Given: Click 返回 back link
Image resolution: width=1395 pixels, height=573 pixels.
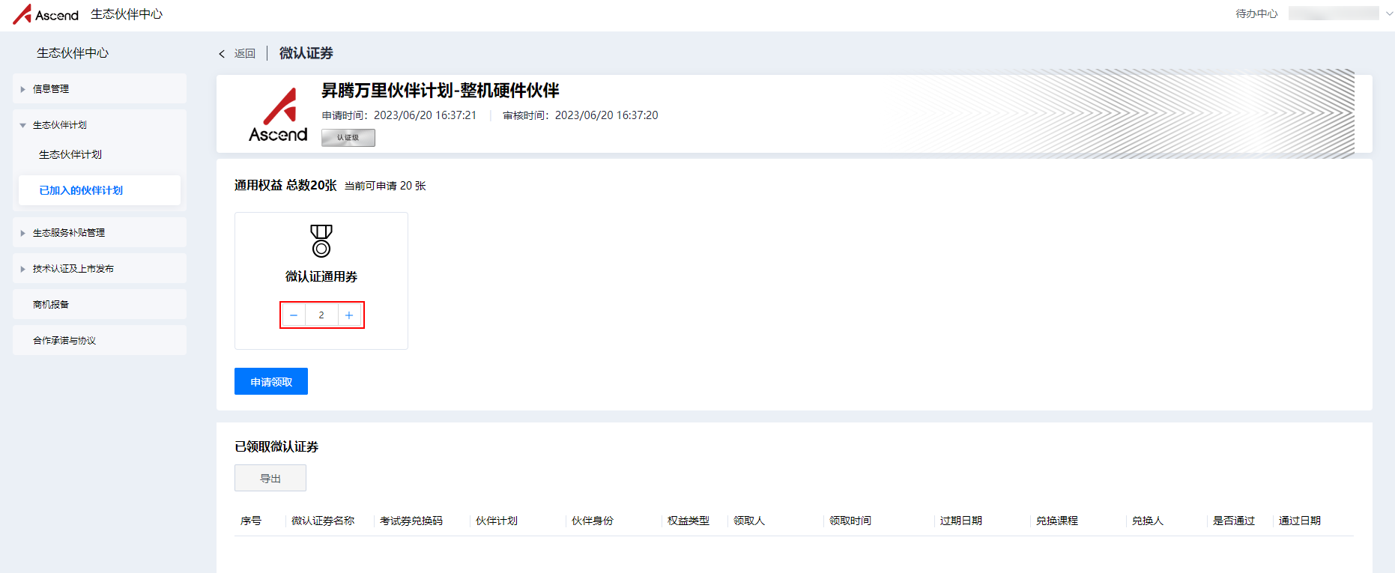Looking at the screenshot, I should (x=245, y=54).
